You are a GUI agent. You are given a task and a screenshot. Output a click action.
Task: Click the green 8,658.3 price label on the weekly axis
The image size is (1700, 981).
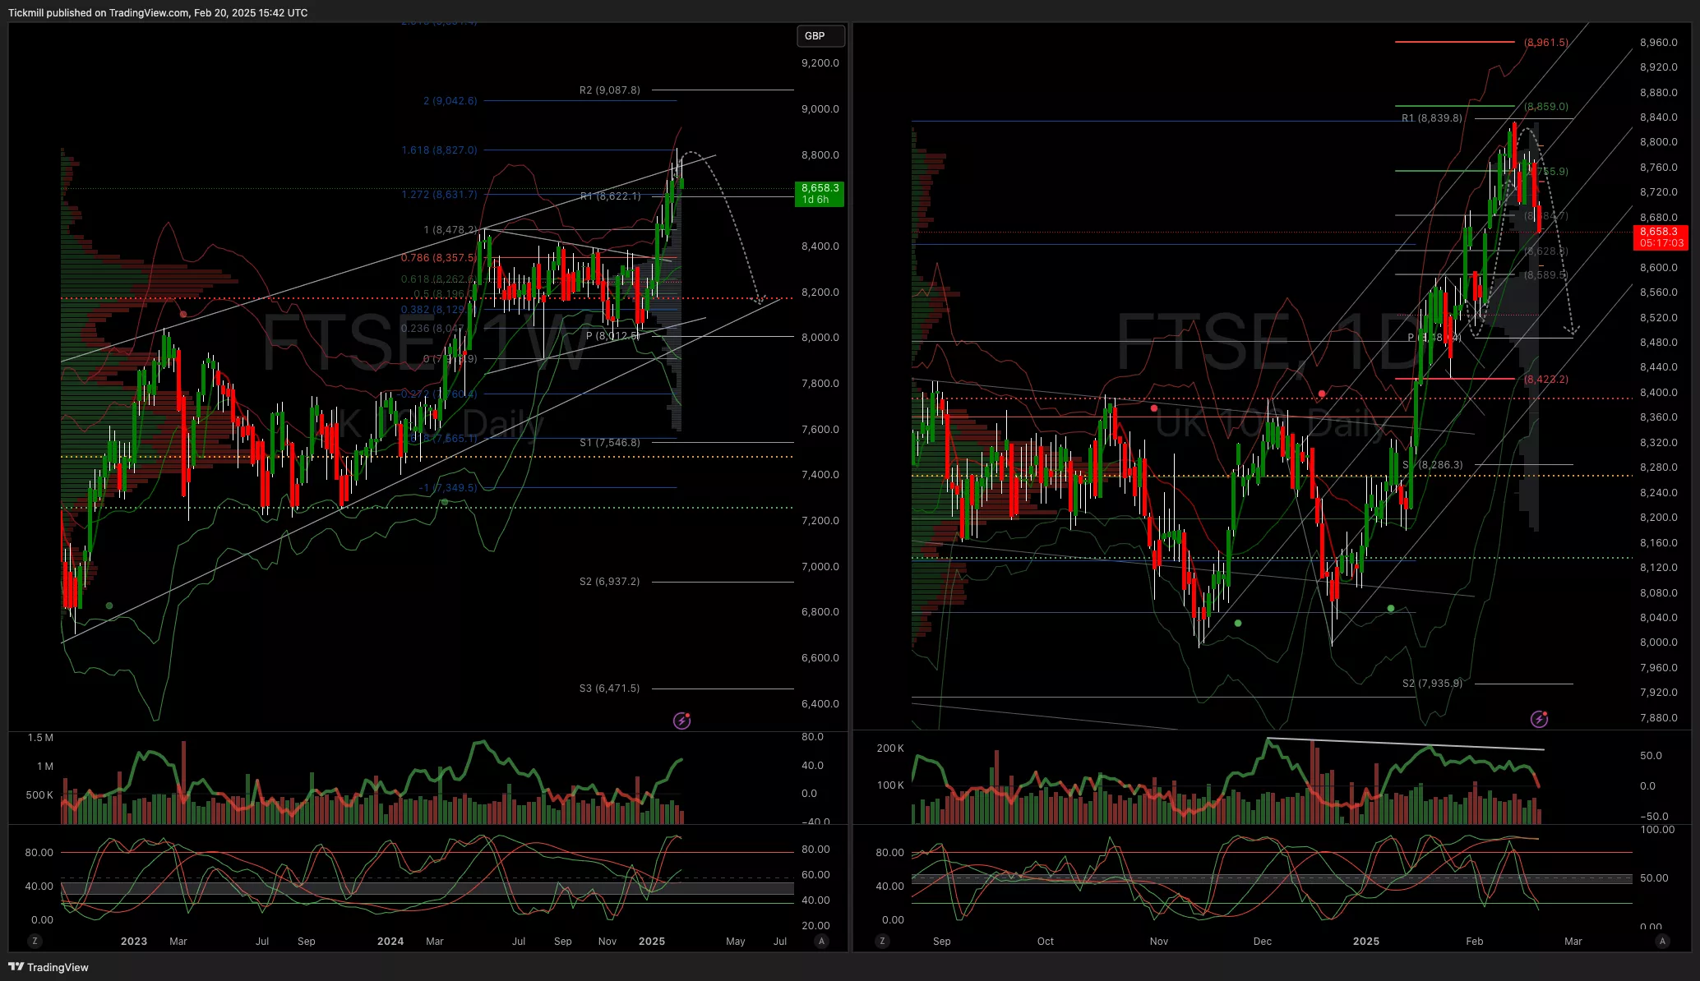tap(820, 193)
